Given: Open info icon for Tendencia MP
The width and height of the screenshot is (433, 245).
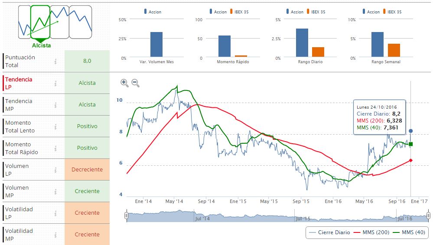Looking at the screenshot, I should 55,105.
